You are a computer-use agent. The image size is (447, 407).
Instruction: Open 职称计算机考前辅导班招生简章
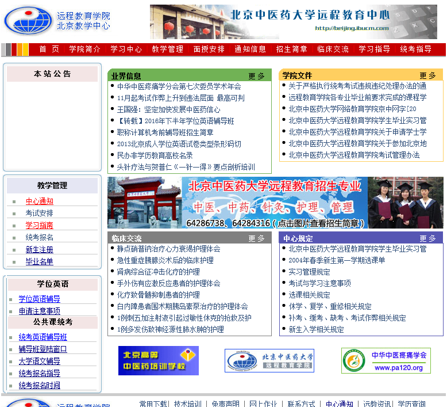(x=165, y=132)
